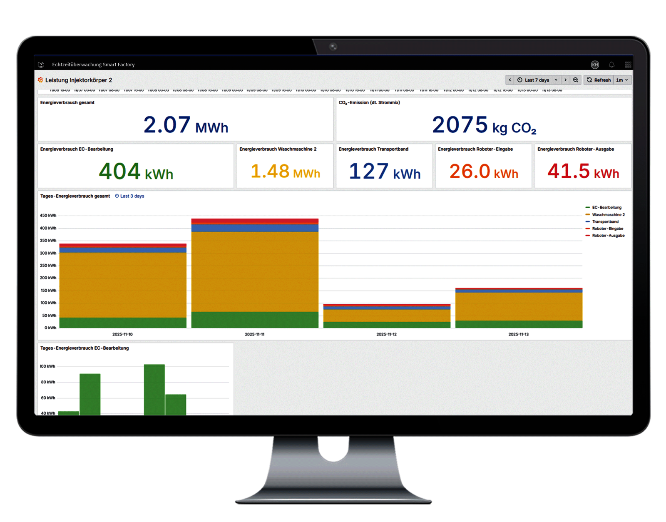The height and width of the screenshot is (522, 666).
Task: Open the notifications bell
Action: tap(611, 65)
